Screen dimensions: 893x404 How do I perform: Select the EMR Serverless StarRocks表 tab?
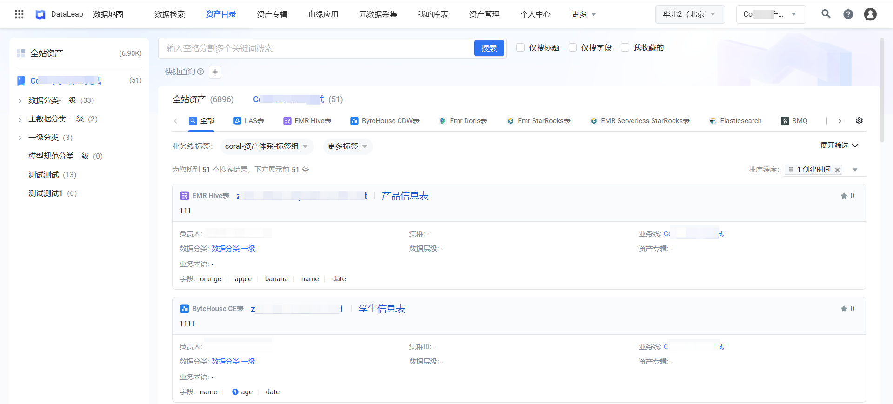(x=640, y=121)
